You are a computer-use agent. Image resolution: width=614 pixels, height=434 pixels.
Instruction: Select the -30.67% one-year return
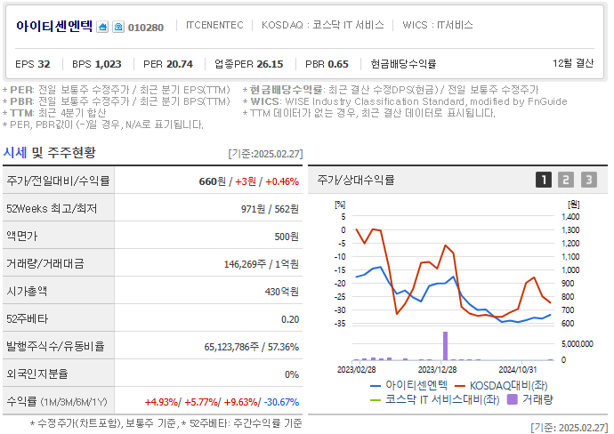(281, 402)
